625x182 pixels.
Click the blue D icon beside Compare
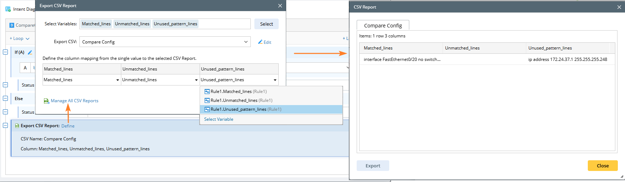click(x=12, y=25)
